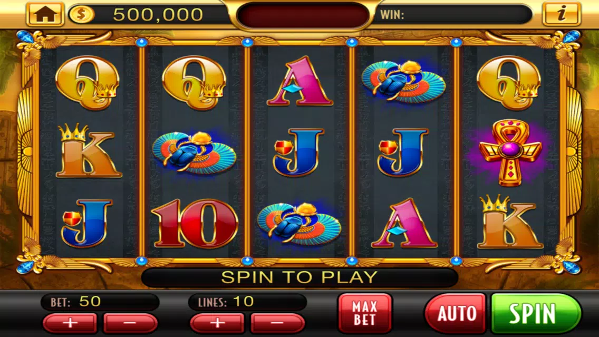599x337 pixels.
Task: Tap the pink A atop third reel
Action: click(x=300, y=81)
